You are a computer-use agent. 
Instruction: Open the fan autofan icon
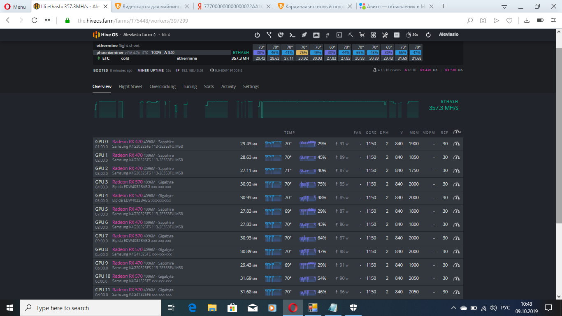click(374, 35)
